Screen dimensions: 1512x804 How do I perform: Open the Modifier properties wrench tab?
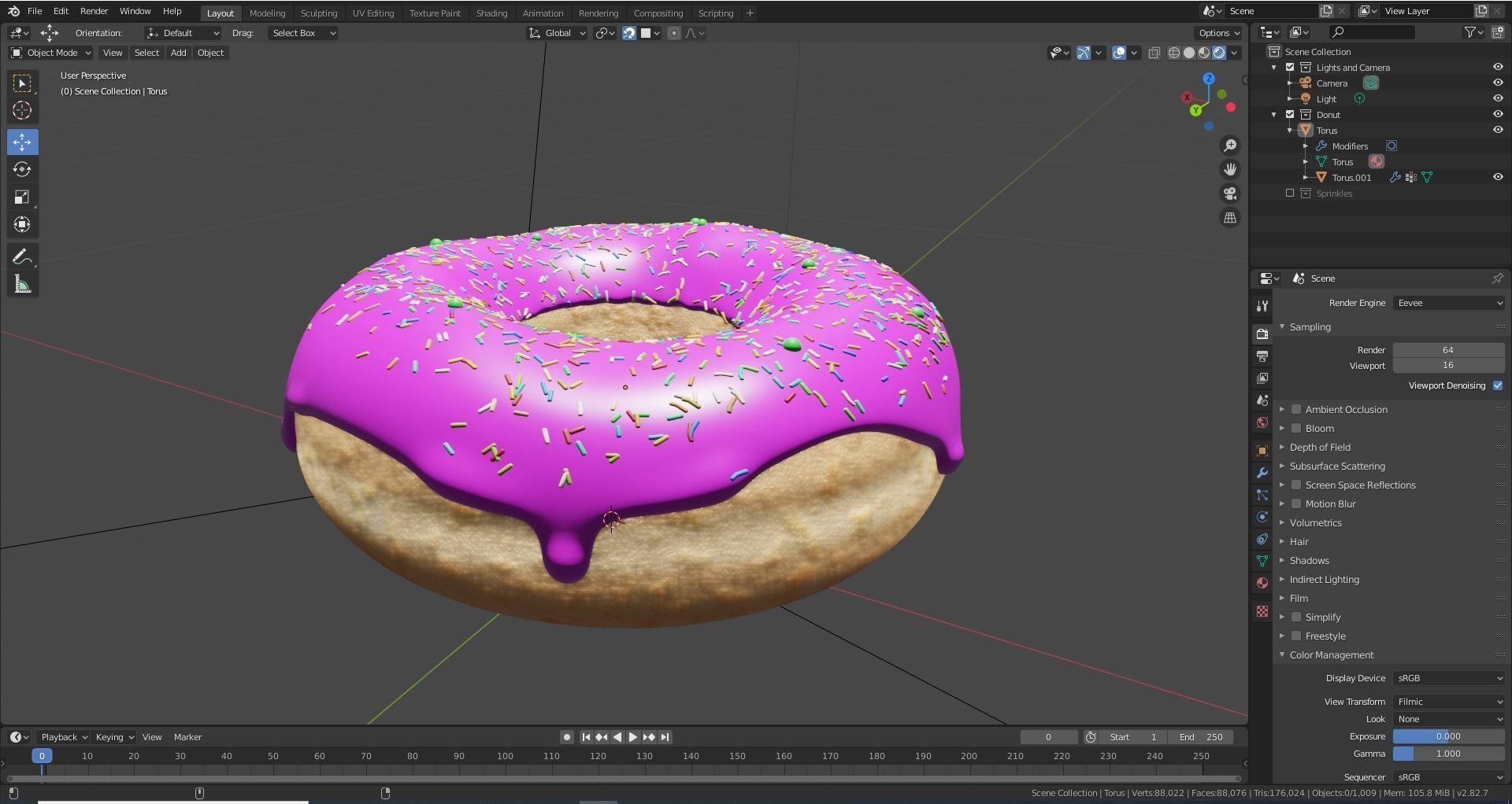(x=1262, y=473)
